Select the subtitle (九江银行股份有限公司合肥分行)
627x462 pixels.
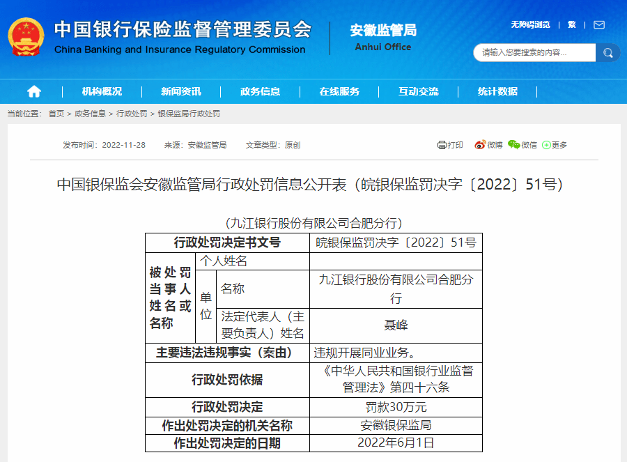(x=313, y=223)
